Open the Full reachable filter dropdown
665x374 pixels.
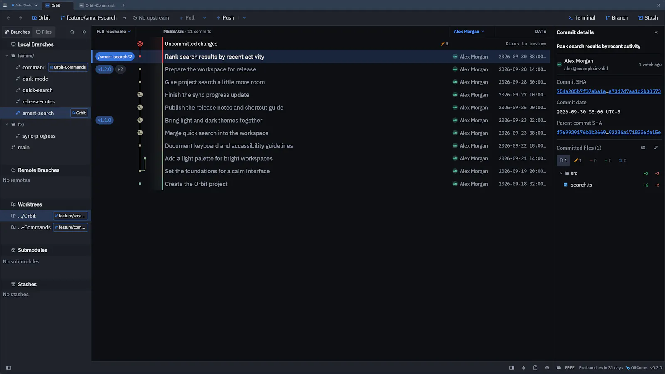click(x=113, y=32)
